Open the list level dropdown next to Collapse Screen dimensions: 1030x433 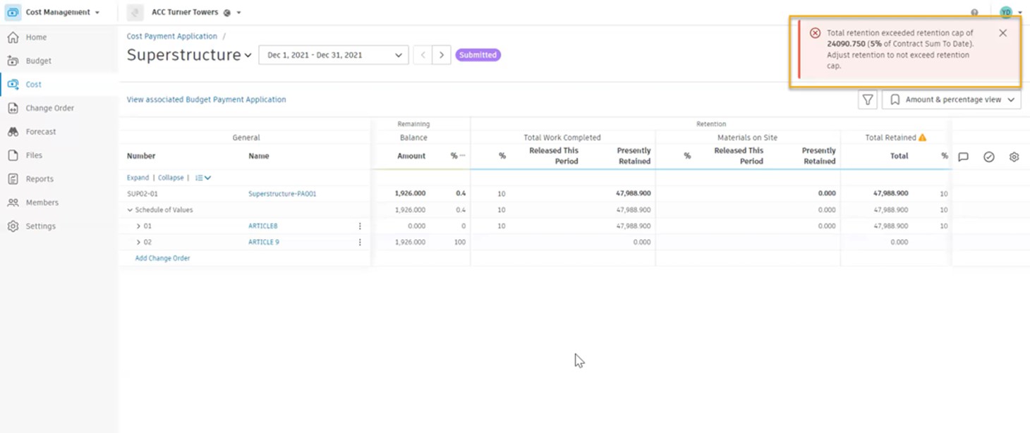pyautogui.click(x=203, y=178)
